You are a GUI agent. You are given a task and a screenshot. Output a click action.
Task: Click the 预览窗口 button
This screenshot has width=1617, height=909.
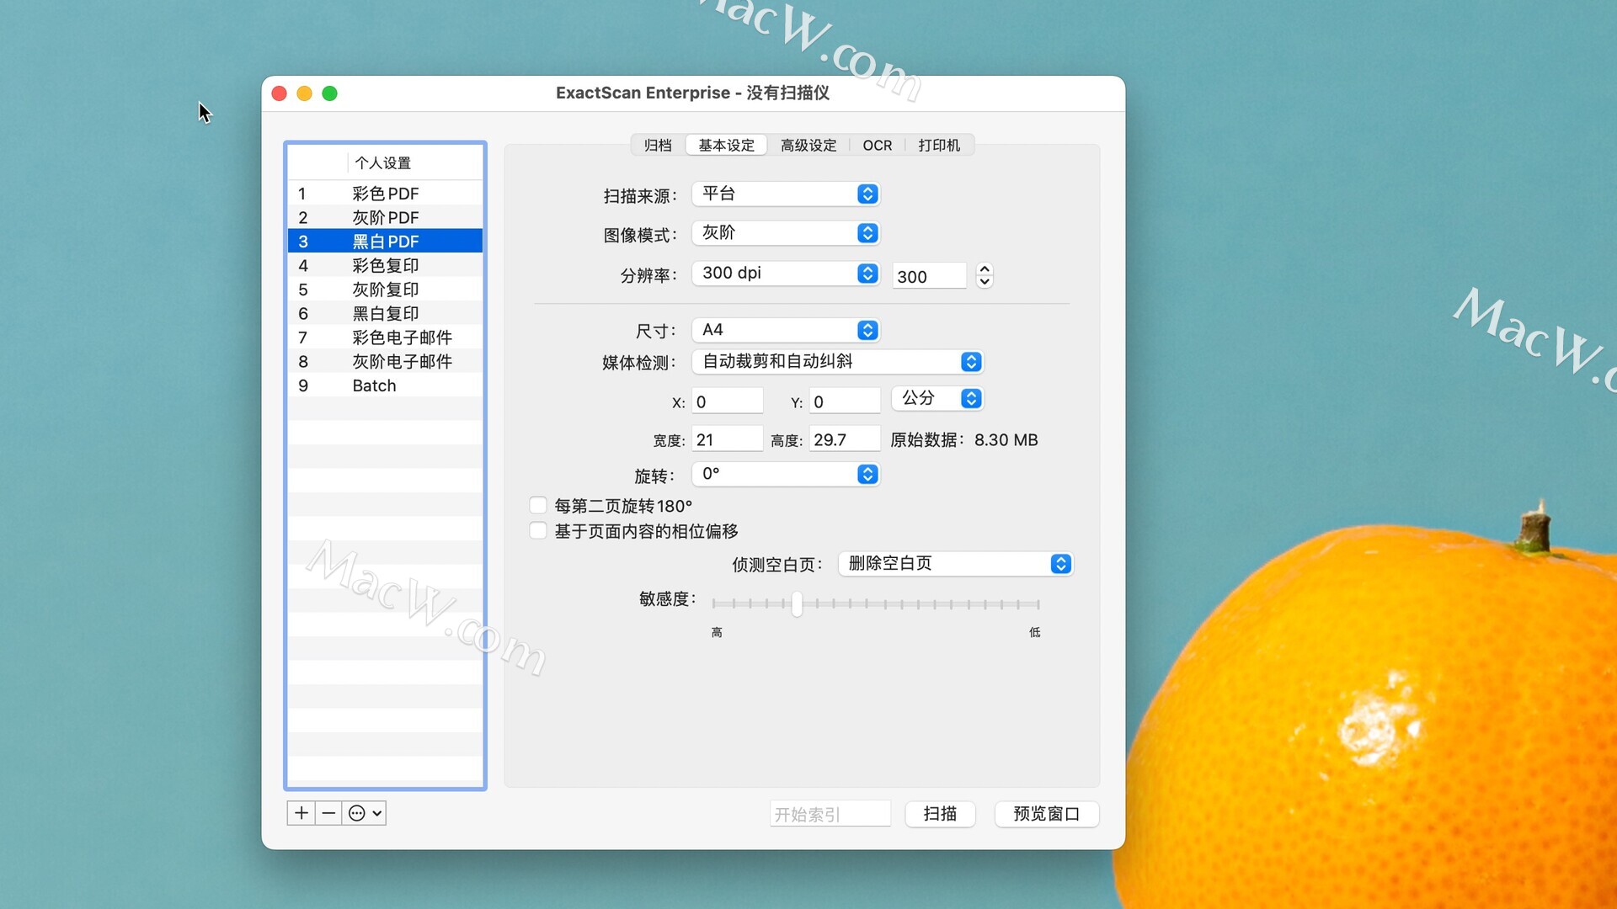point(1046,814)
